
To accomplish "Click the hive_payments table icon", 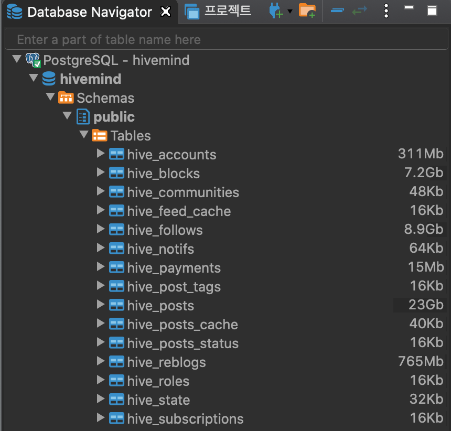I will click(117, 267).
